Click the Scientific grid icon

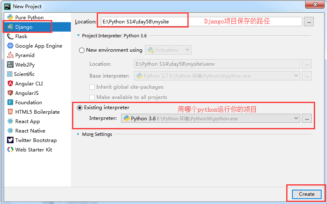9,74
